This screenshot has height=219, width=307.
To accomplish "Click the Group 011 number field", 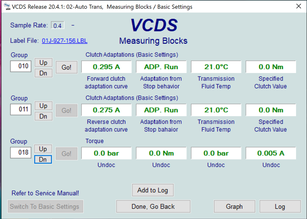I will 21,109.
